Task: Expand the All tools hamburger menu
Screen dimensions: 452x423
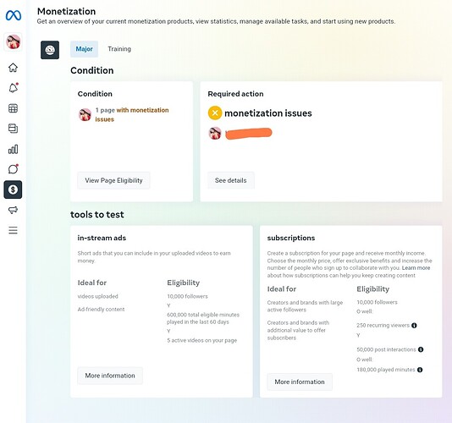Action: pos(13,230)
